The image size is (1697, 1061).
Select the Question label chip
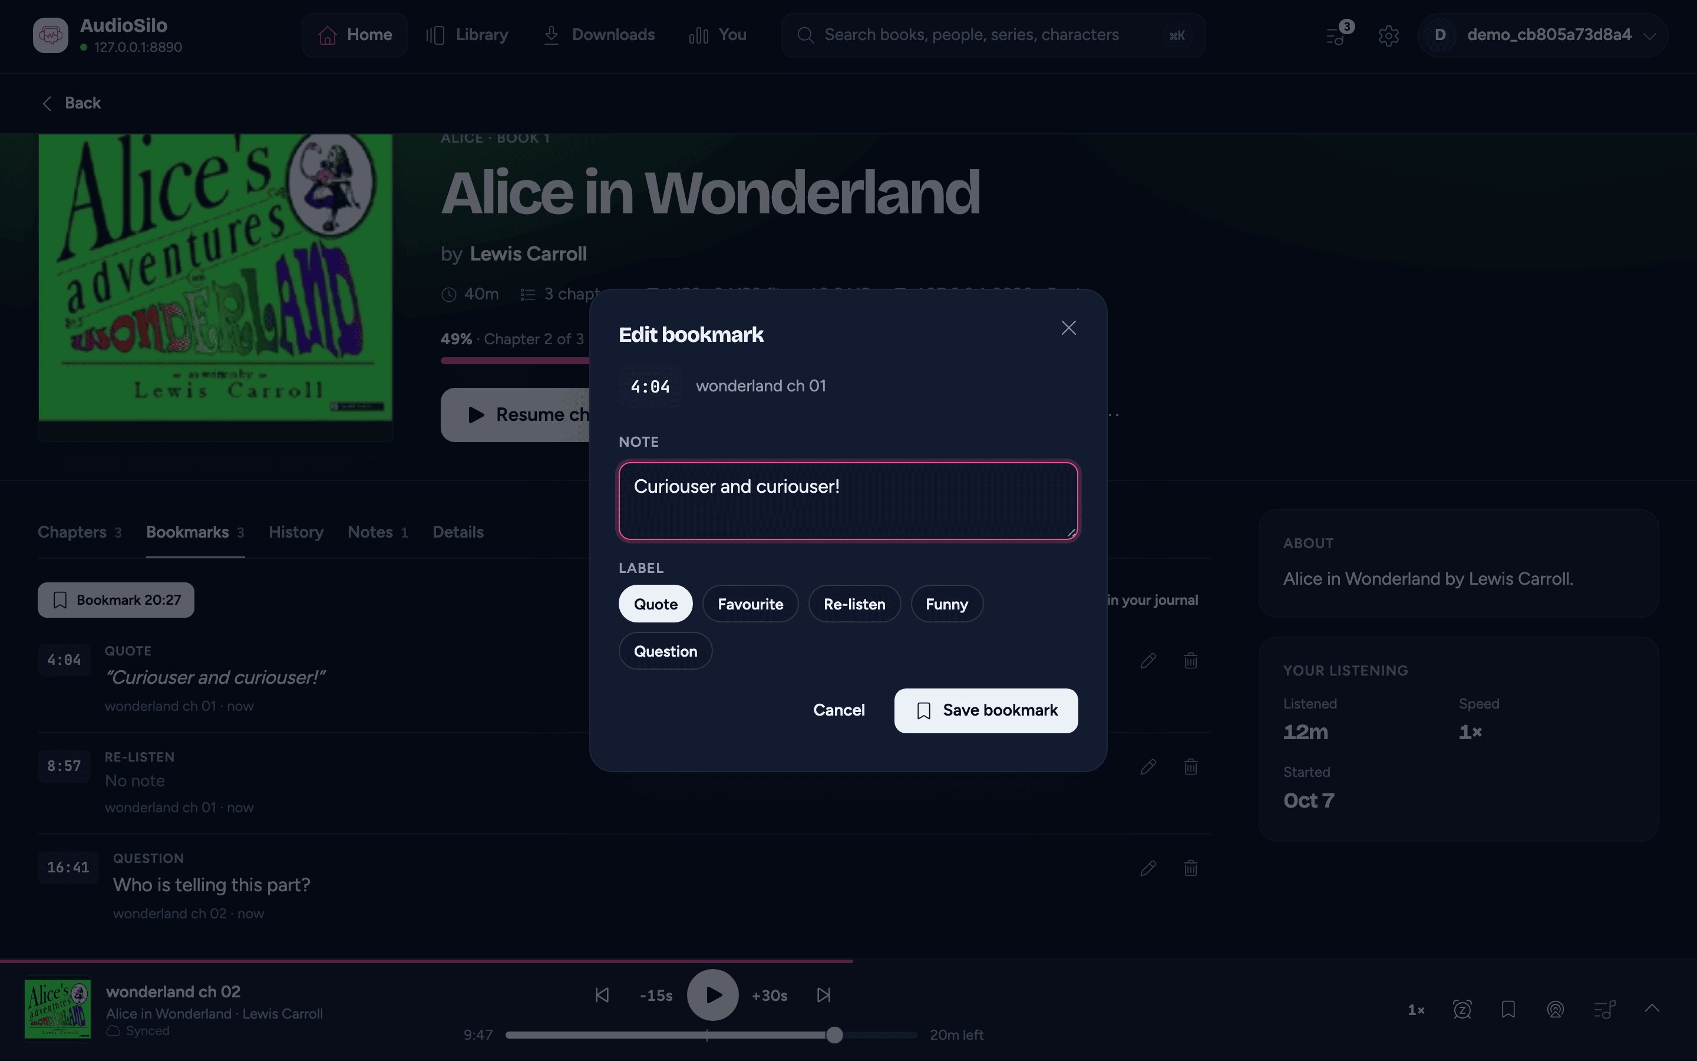click(x=665, y=651)
